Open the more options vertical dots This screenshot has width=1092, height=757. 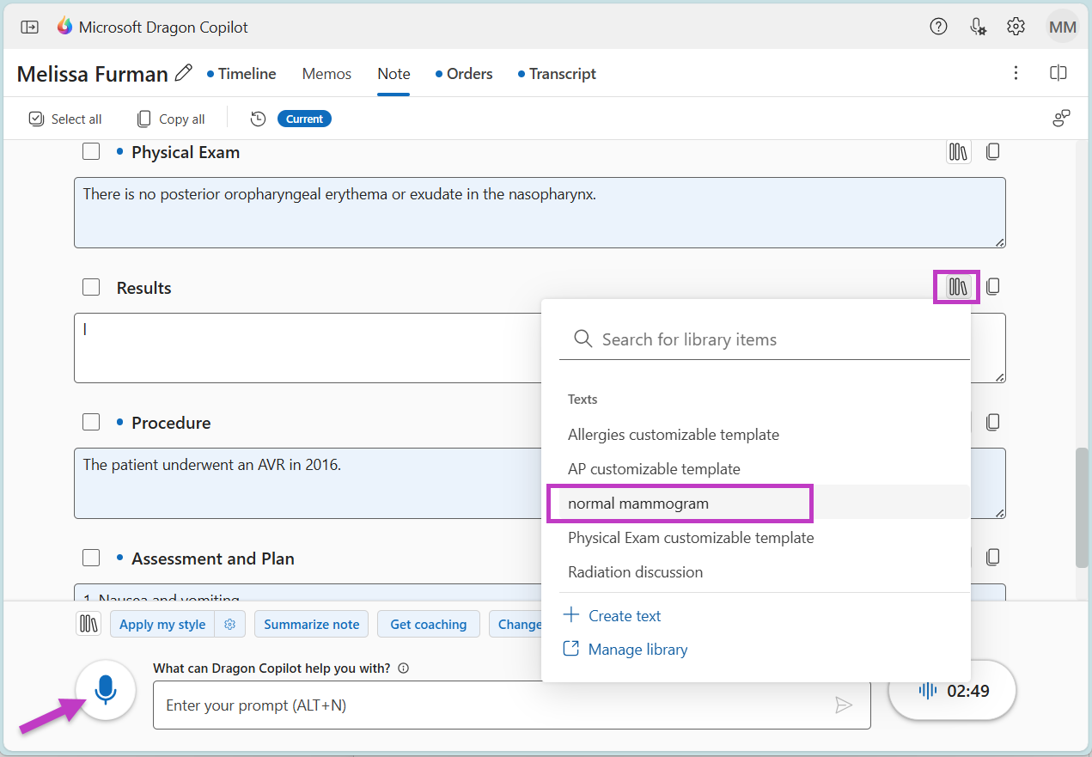[x=1016, y=73]
